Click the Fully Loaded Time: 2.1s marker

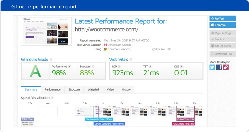click(183, 124)
